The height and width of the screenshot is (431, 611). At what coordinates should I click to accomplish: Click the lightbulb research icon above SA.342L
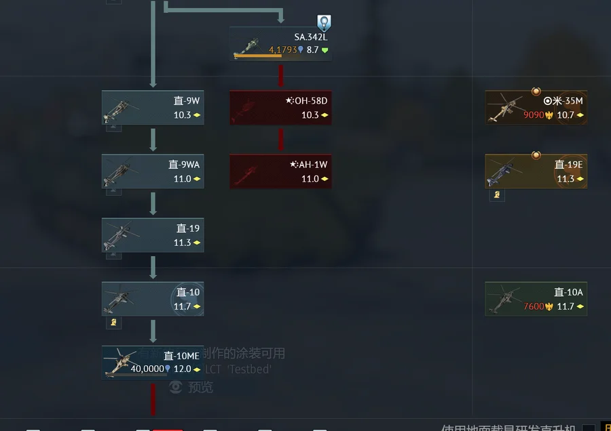click(324, 23)
